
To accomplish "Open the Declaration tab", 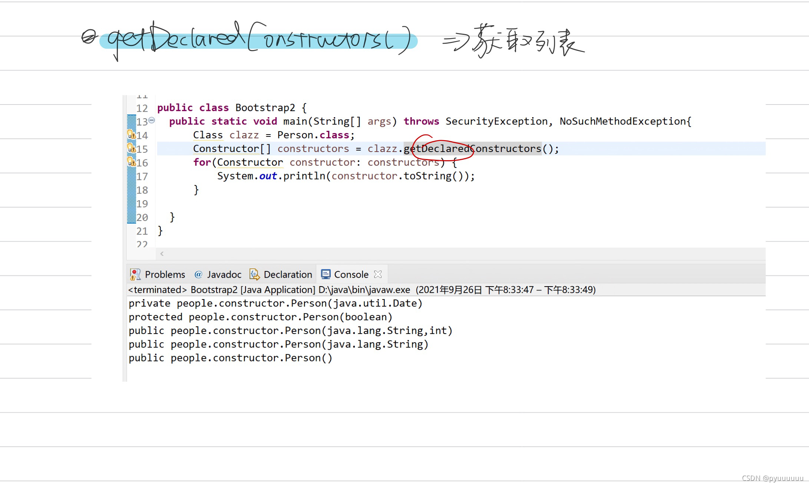I will [288, 274].
